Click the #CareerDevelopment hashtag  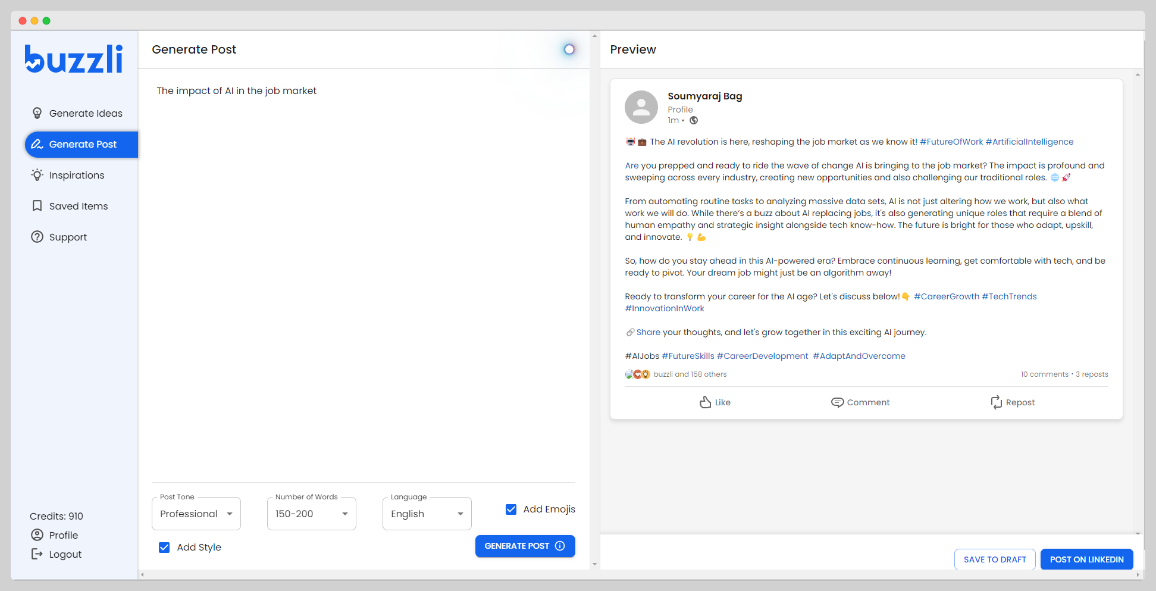click(763, 356)
